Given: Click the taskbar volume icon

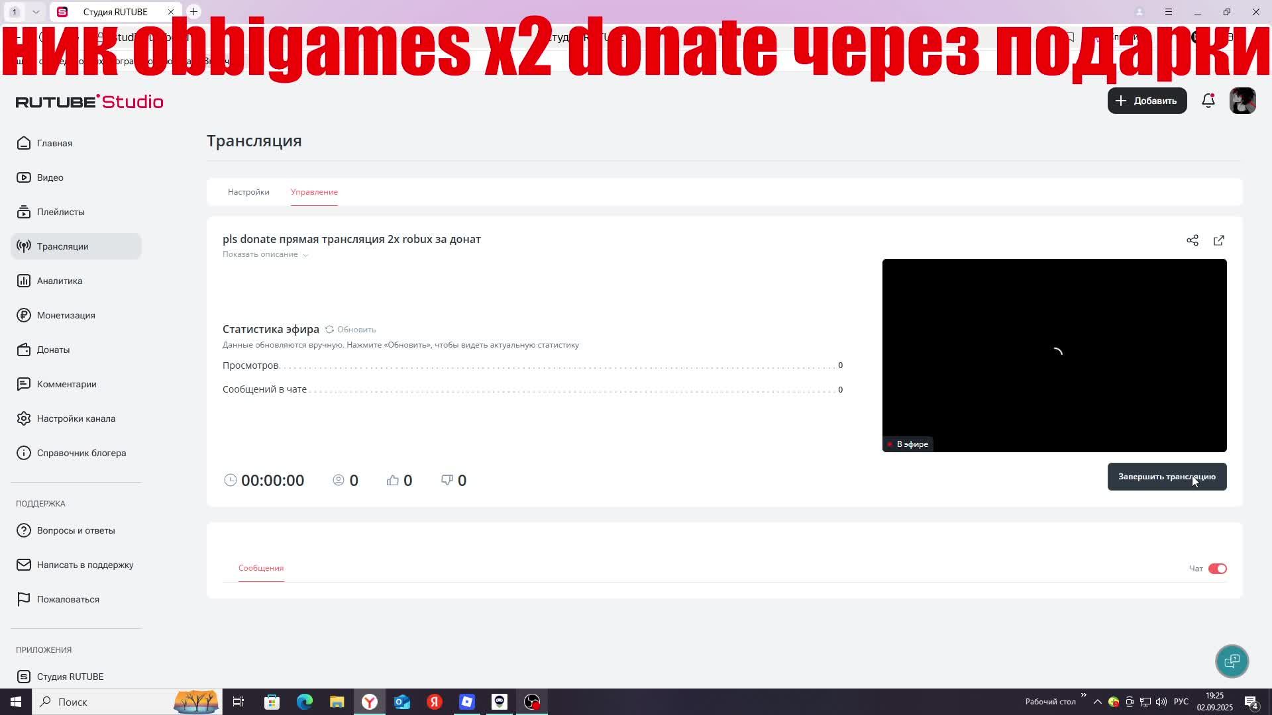Looking at the screenshot, I should coord(1161,702).
